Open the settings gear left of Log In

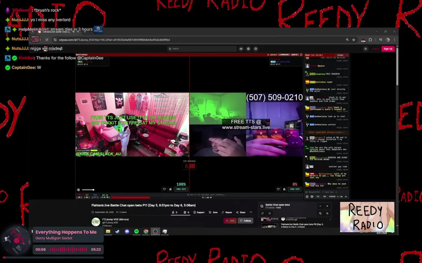click(x=365, y=49)
